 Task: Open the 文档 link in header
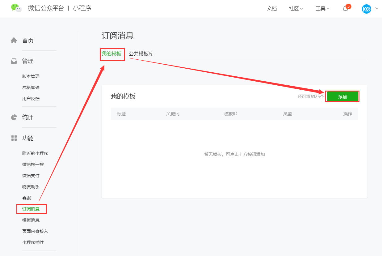[272, 9]
